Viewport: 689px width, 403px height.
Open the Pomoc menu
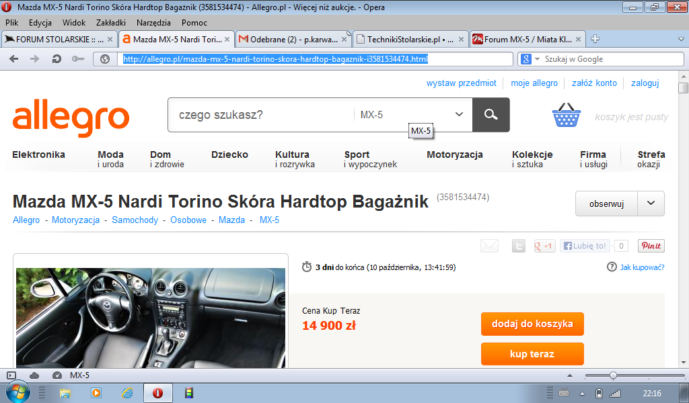click(194, 22)
